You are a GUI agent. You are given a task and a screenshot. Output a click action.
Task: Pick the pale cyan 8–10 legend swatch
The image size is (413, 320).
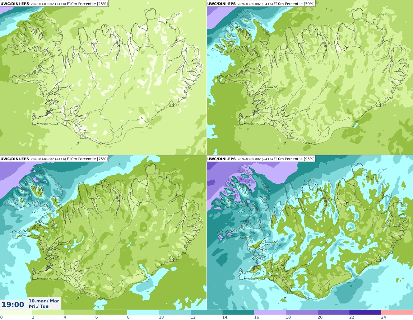pyautogui.click(x=143, y=312)
